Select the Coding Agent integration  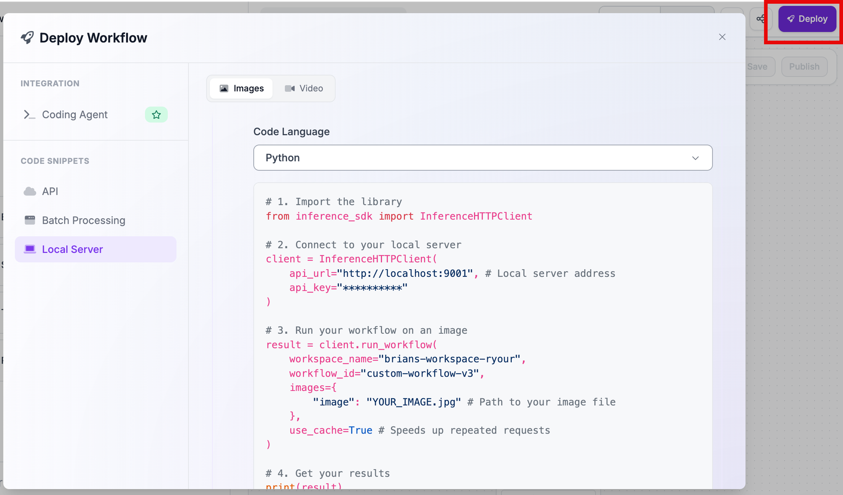click(x=96, y=115)
